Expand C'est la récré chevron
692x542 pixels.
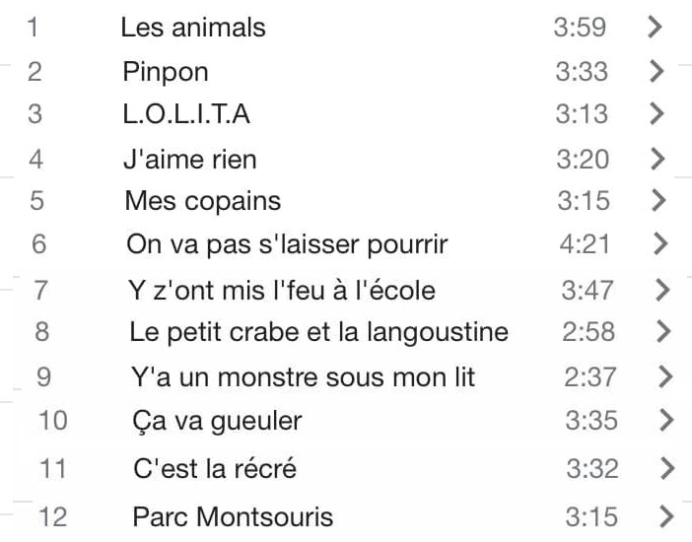(667, 468)
